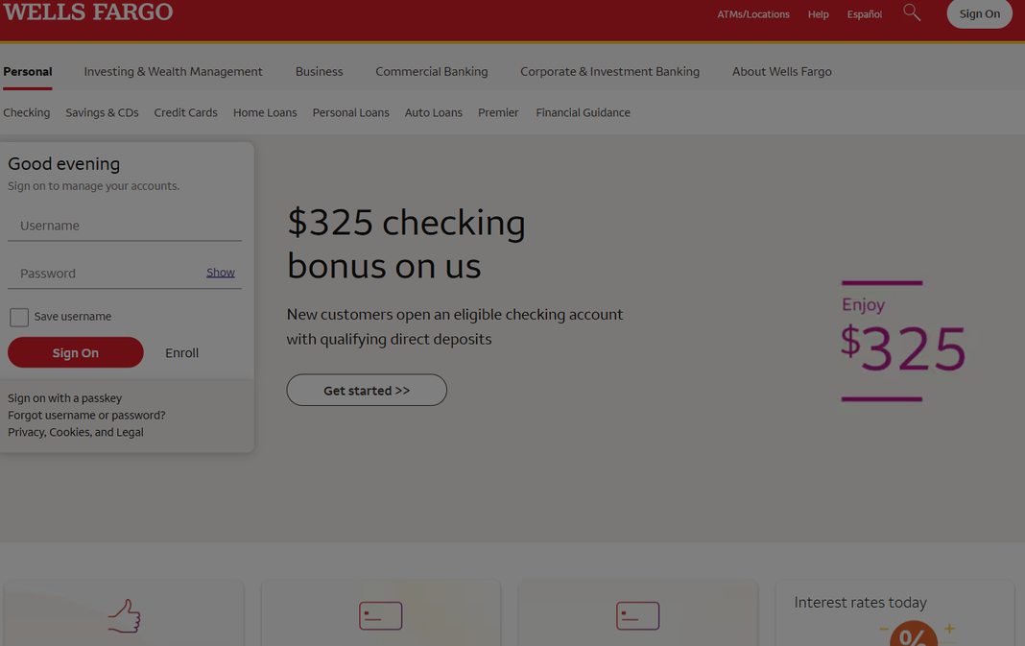Viewport: 1025px width, 646px height.
Task: Click the Sign On button in the header
Action: point(979,13)
